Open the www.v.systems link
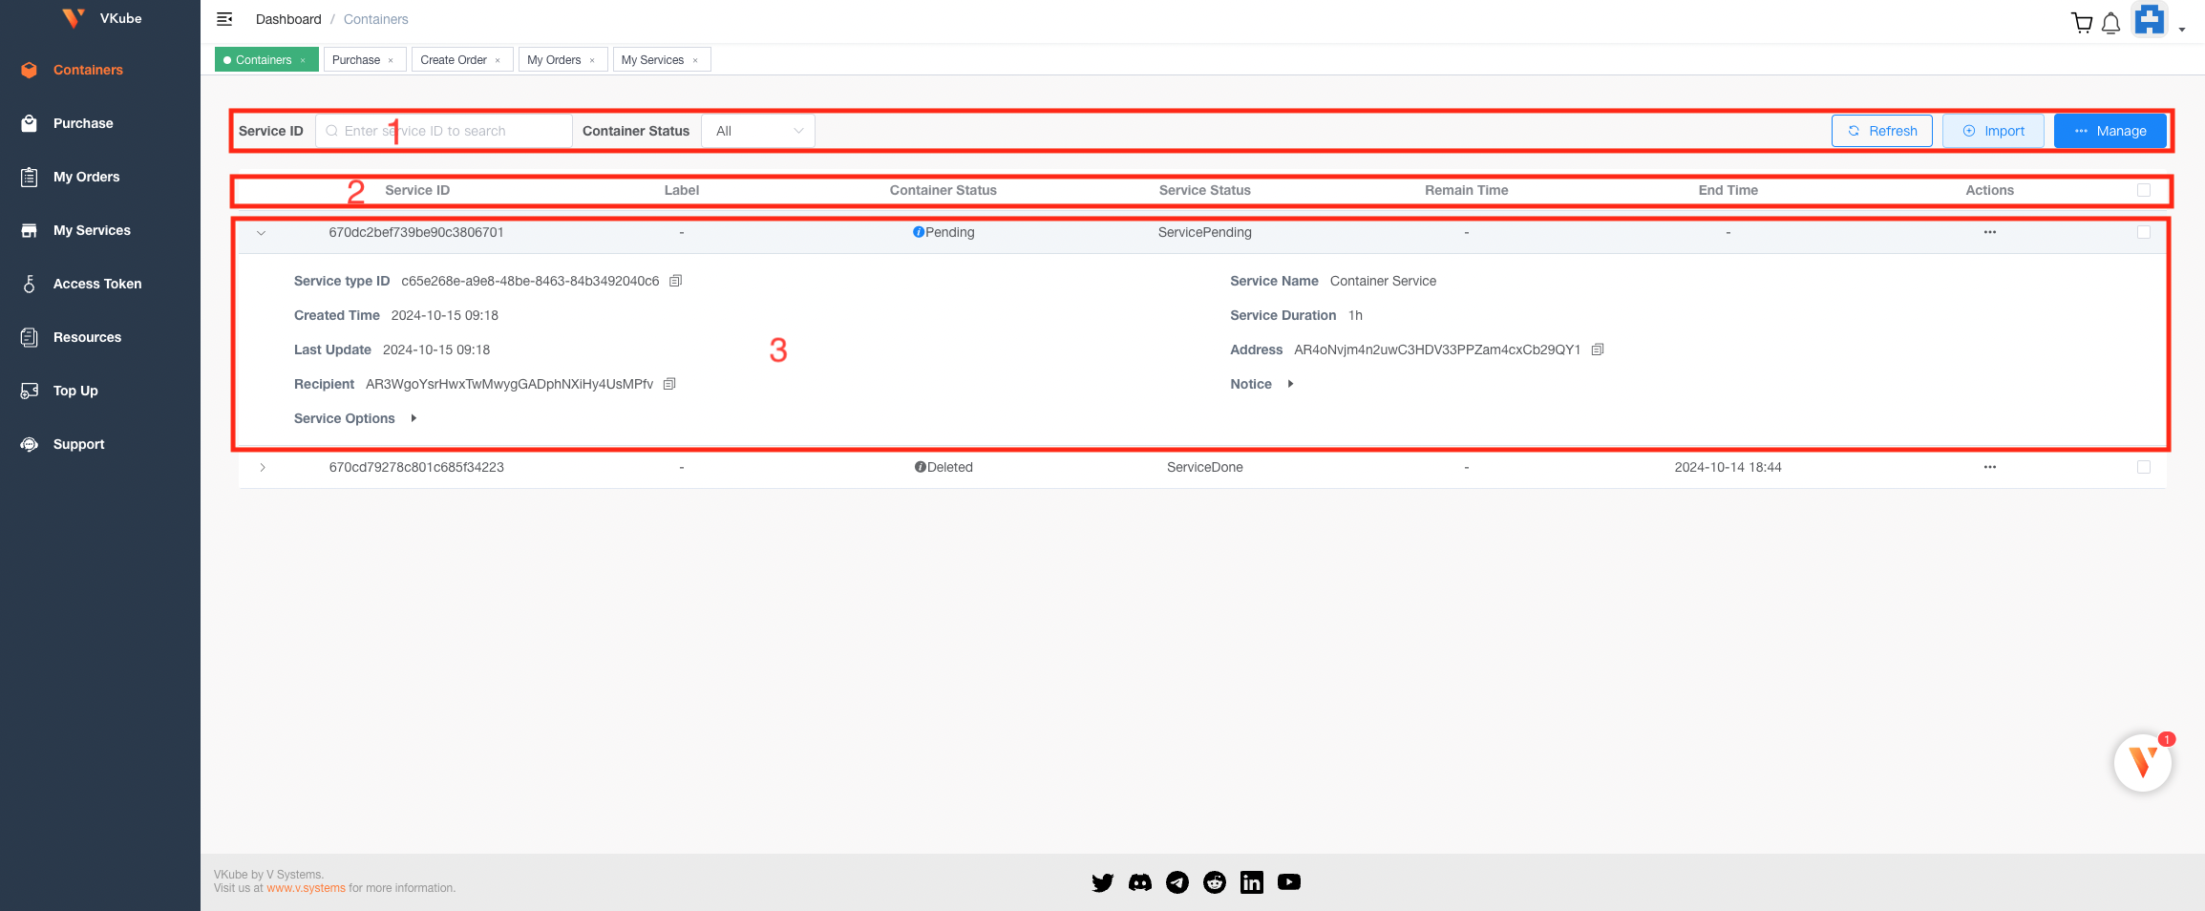The height and width of the screenshot is (911, 2205). 306,888
